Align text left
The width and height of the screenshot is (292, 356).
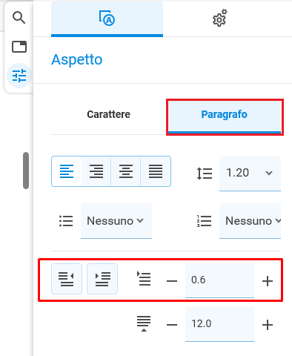click(67, 171)
